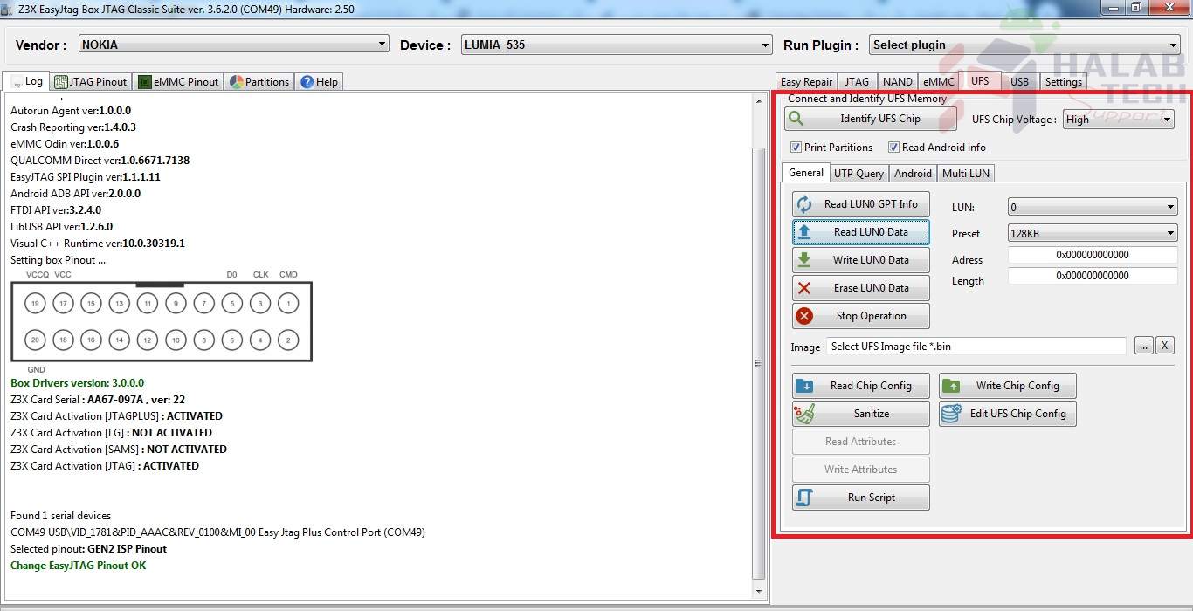The height and width of the screenshot is (611, 1193).
Task: Click the Select UFS Image file field
Action: (x=976, y=347)
